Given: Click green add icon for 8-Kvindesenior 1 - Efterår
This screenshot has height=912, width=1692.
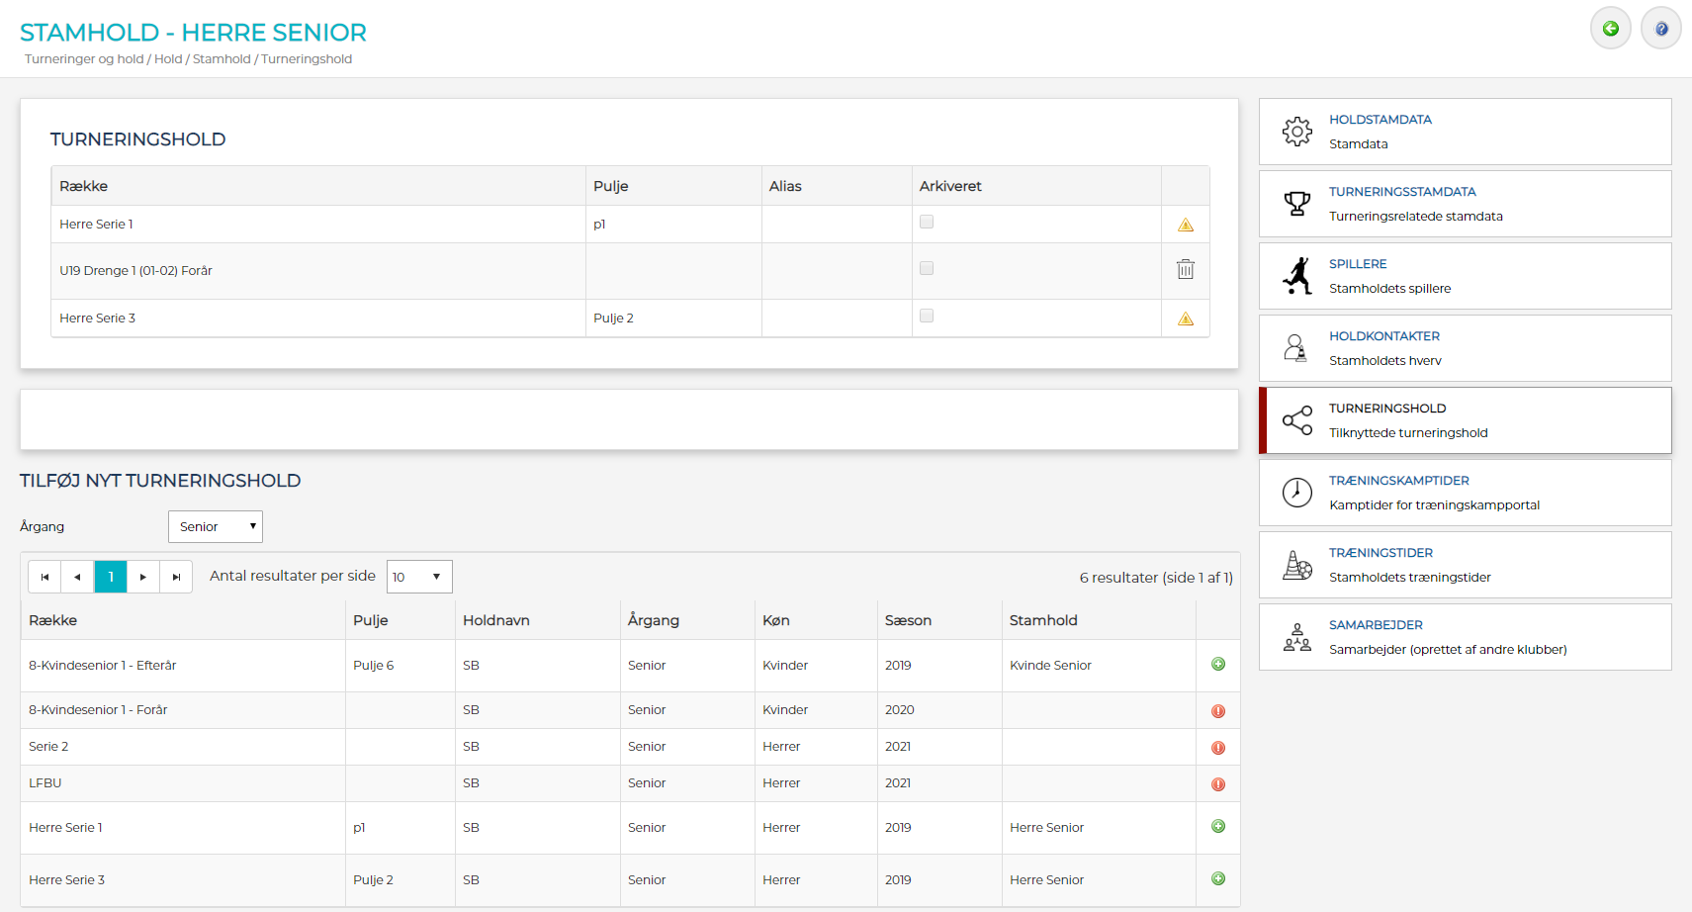Looking at the screenshot, I should click(x=1217, y=665).
